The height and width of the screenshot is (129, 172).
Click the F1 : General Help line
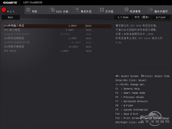coord(128,89)
